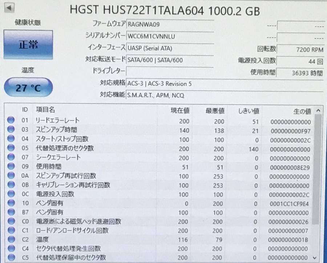This screenshot has height=263, width=327.
Task: Select the スタート/ストップ回数 row name
Action: pyautogui.click(x=62, y=139)
